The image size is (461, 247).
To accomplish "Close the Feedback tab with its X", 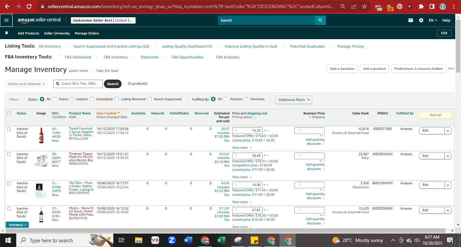I will tap(25, 225).
